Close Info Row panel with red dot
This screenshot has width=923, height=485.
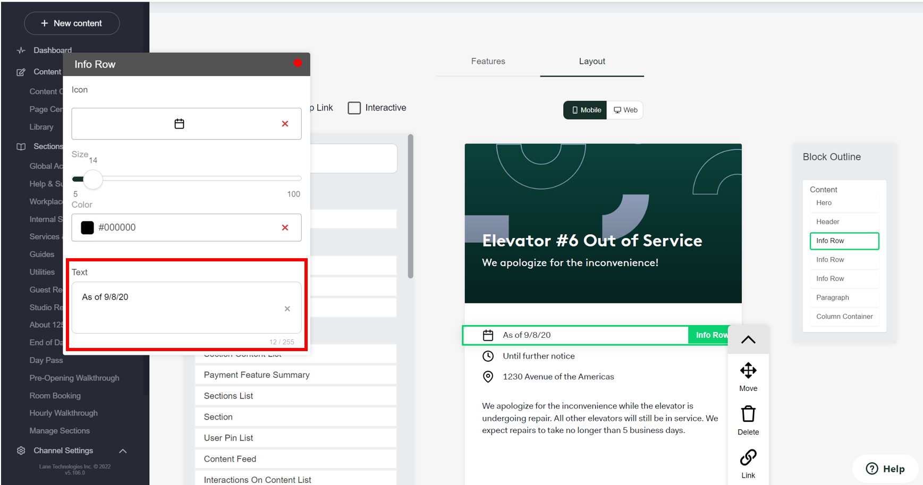point(298,63)
